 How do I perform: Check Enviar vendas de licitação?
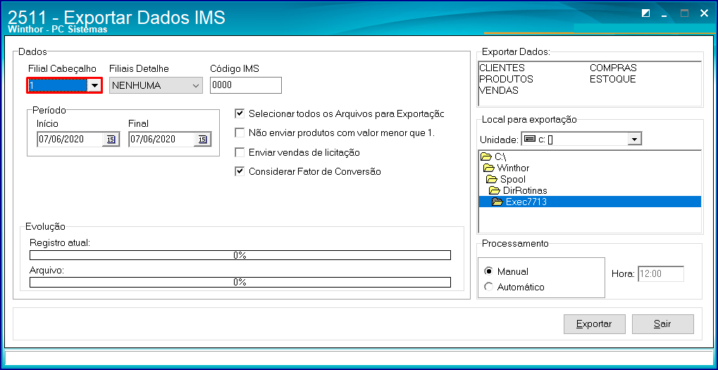pos(239,152)
